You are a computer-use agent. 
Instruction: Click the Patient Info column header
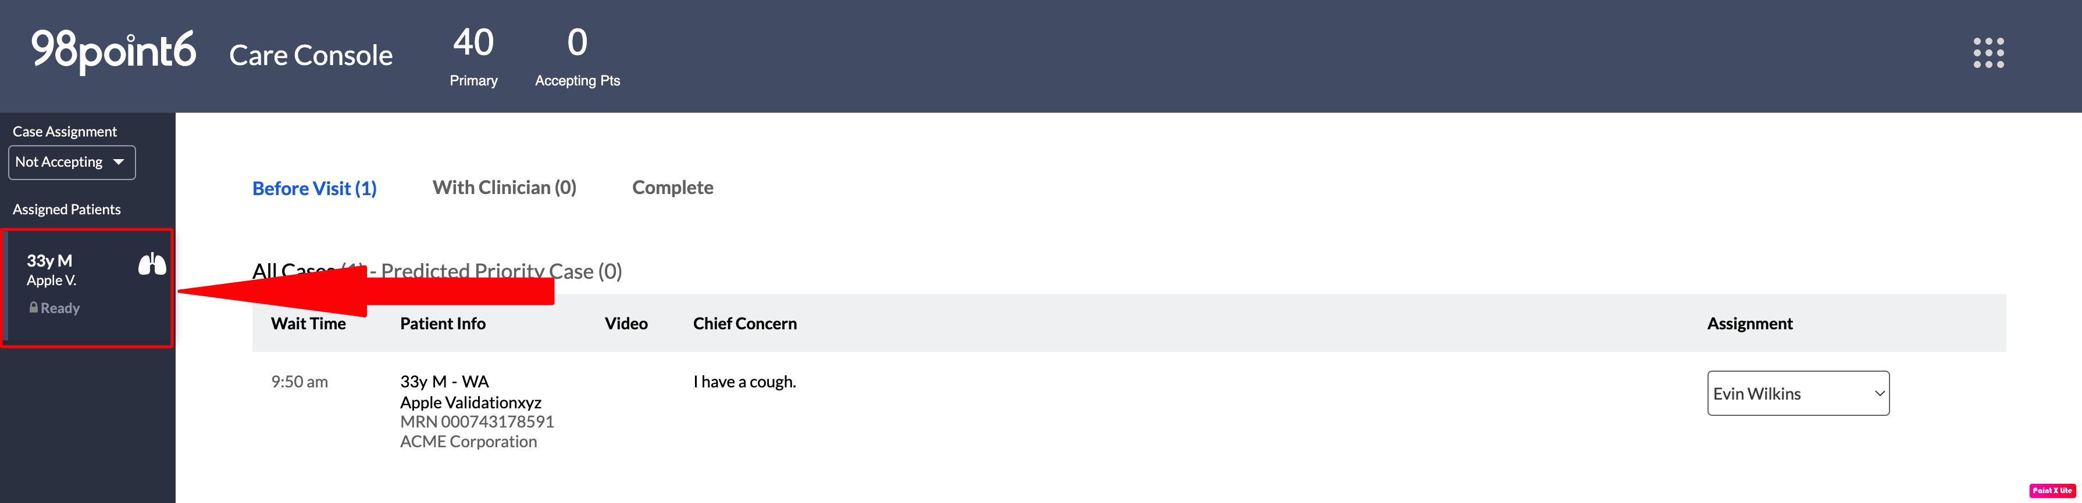(x=443, y=324)
